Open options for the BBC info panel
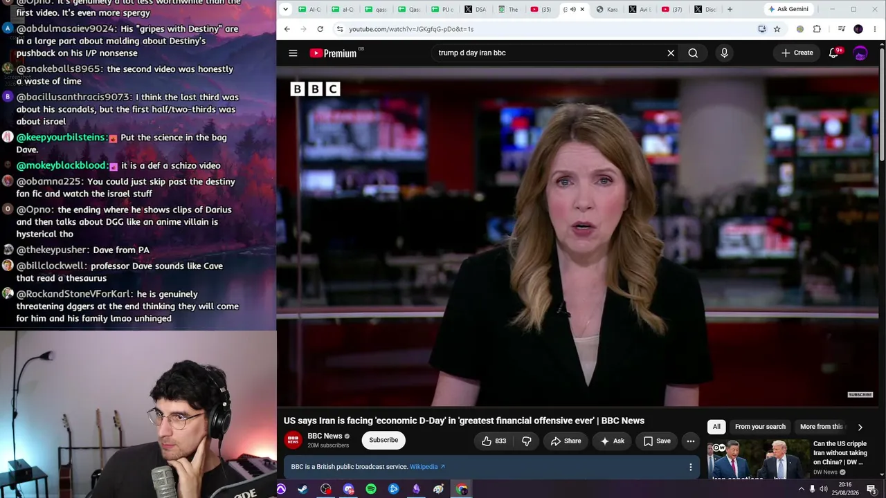This screenshot has width=886, height=498. point(690,467)
